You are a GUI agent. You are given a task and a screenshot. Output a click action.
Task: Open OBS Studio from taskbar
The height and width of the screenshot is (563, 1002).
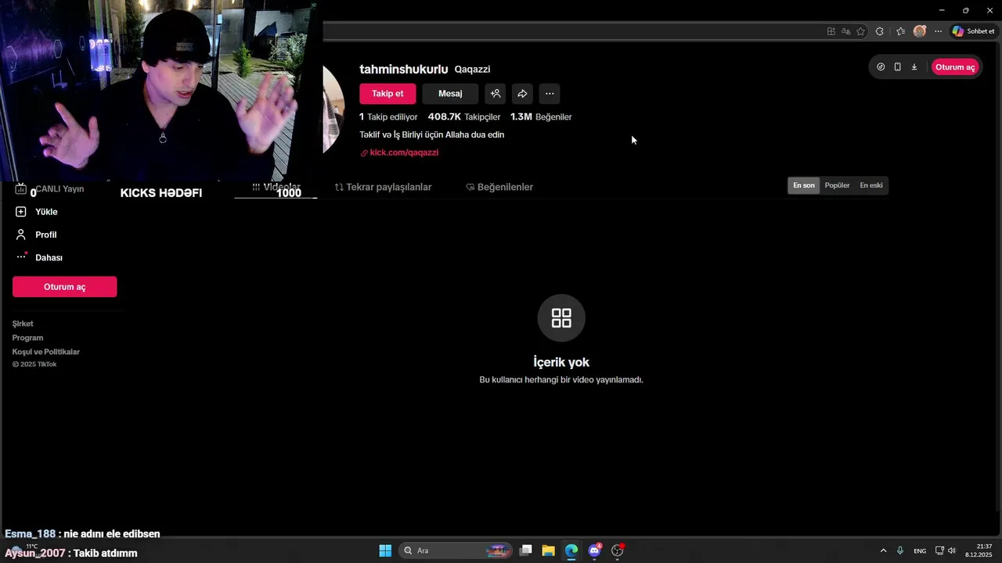[x=618, y=550]
